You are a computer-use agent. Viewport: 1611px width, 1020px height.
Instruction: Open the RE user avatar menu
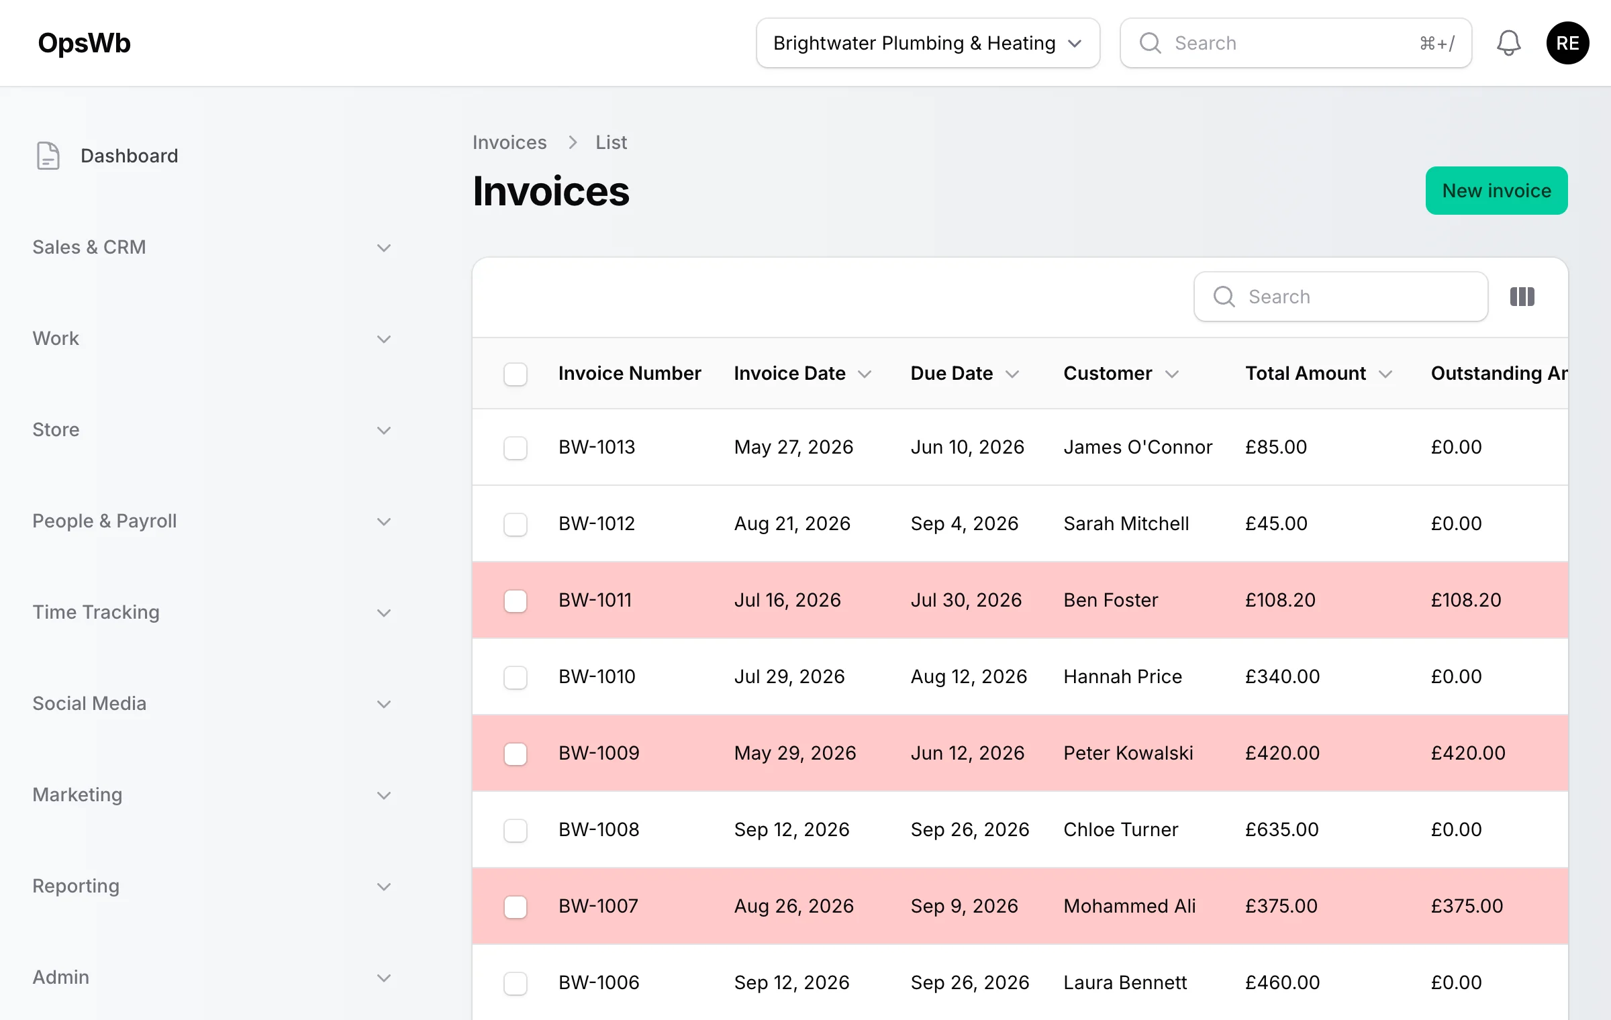click(1567, 43)
